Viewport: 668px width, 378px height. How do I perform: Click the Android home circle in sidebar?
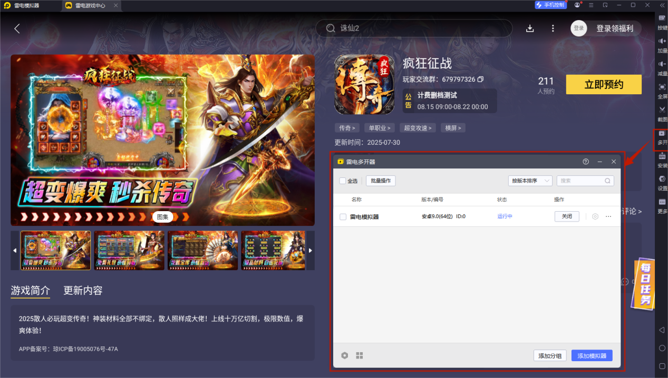pos(662,348)
